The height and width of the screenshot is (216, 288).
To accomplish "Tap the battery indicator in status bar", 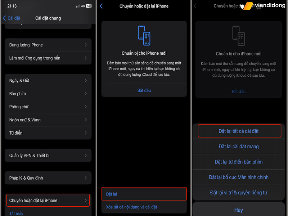I will pos(89,6).
